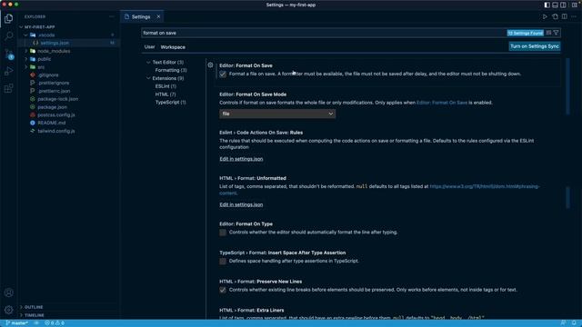Open the Search view in activity bar
This screenshot has height=327, width=582.
pos(8,35)
